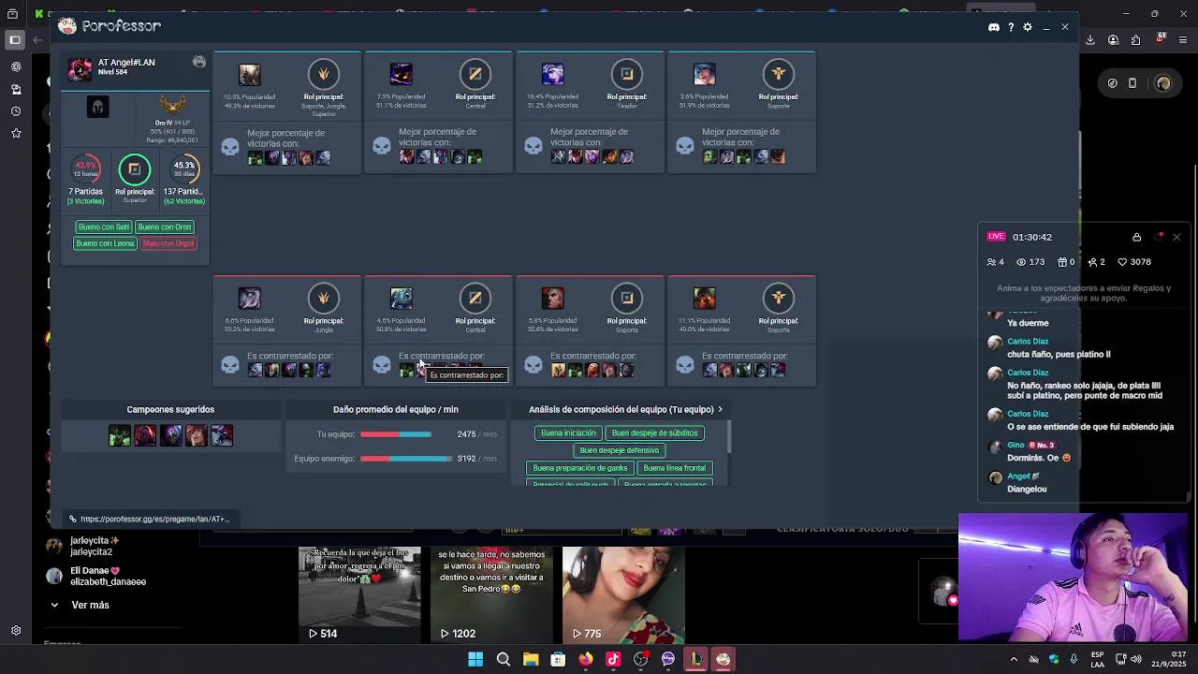Open TikTok video thumbnail with 775 views
Viewport: 1198px width, 674px height.
point(623,595)
